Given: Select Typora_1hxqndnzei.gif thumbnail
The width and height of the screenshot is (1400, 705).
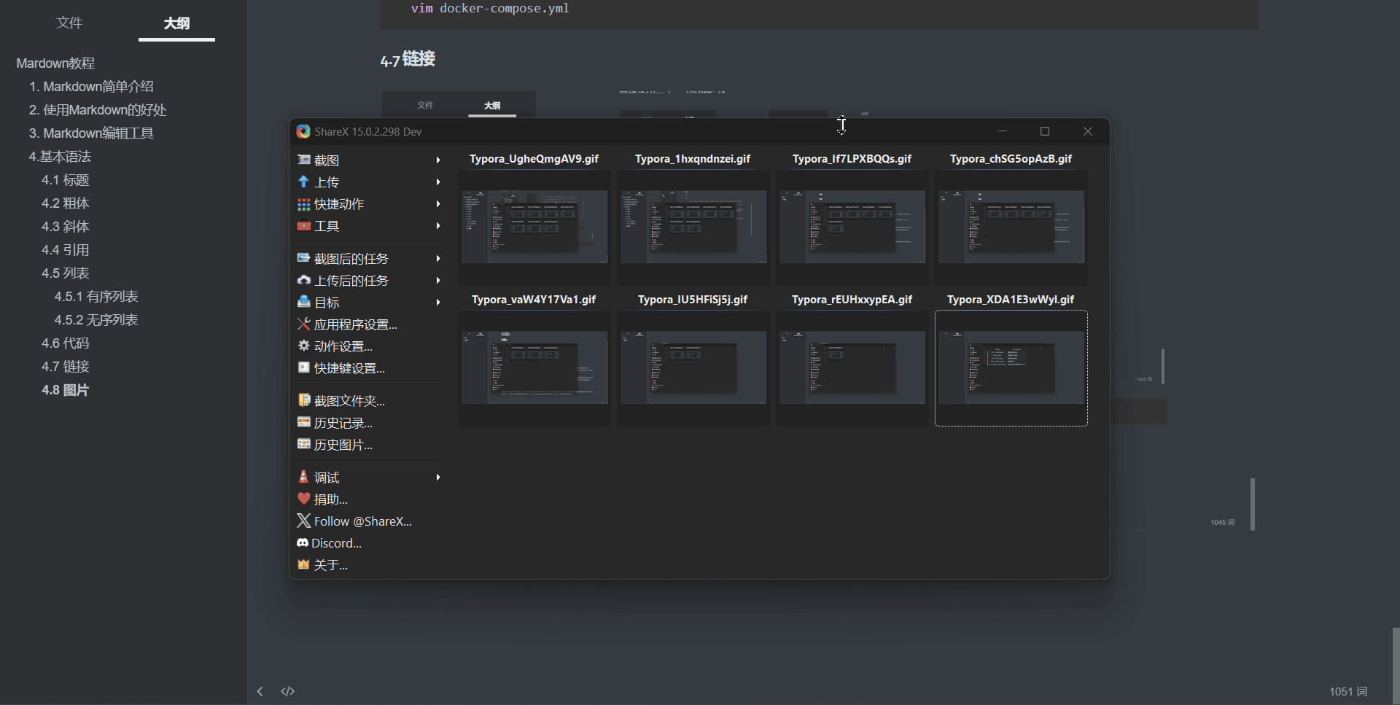Looking at the screenshot, I should click(x=693, y=227).
